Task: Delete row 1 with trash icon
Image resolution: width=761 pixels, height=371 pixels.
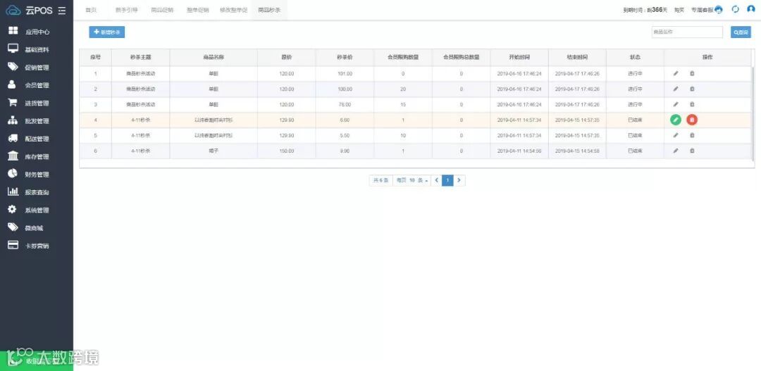Action: 692,74
